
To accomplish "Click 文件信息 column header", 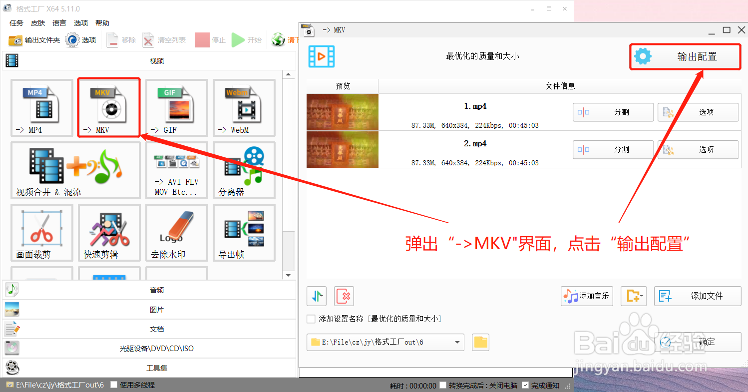I will tap(560, 86).
